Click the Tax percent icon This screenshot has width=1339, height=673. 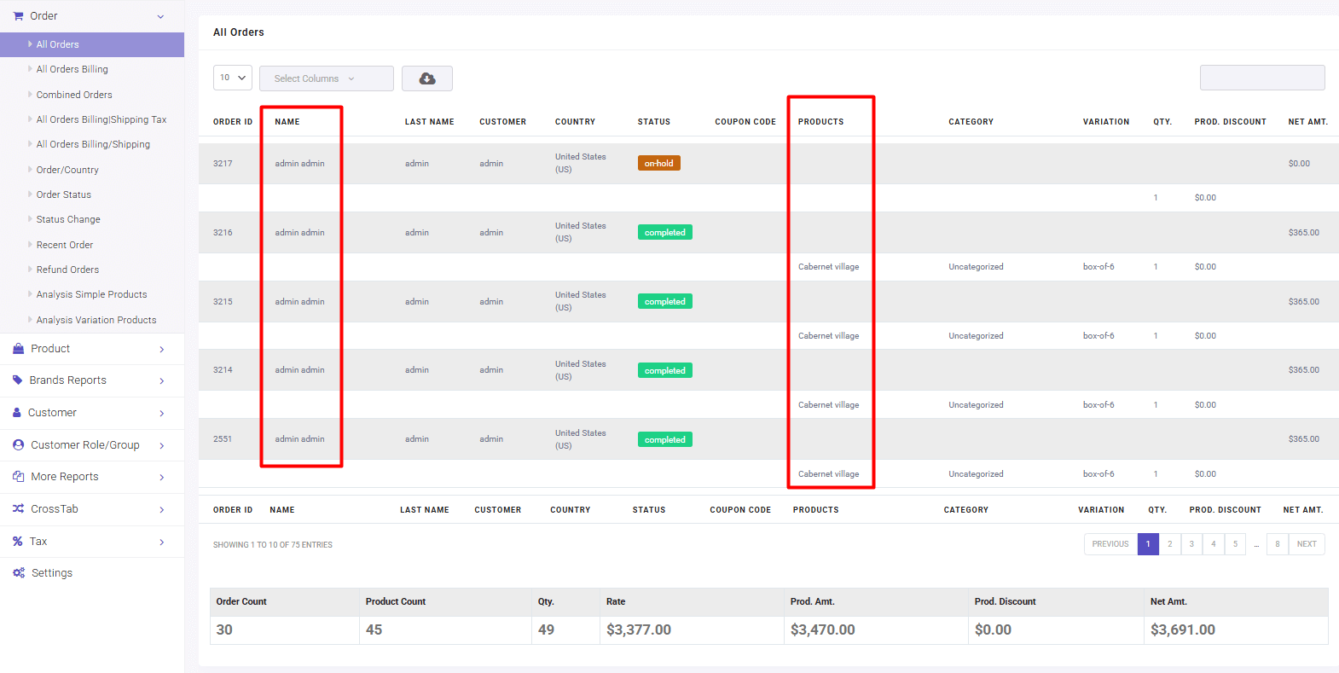[x=17, y=542]
